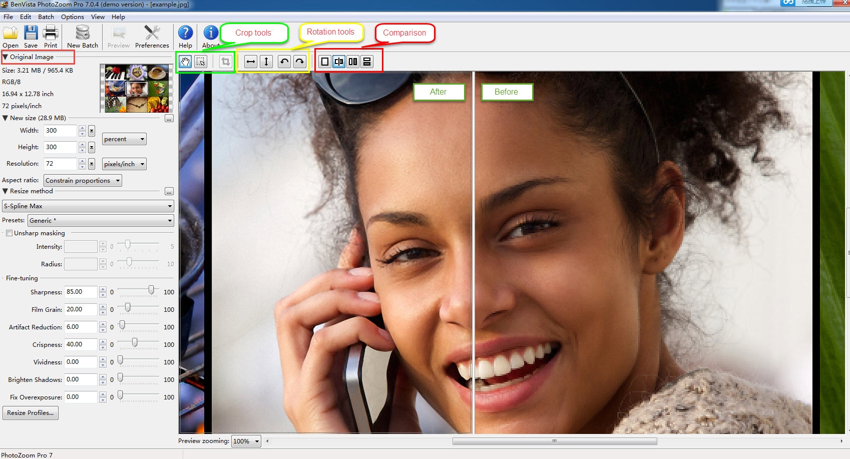Select the rectangular crop selection tool
Screen dimensions: 850x459
click(200, 61)
